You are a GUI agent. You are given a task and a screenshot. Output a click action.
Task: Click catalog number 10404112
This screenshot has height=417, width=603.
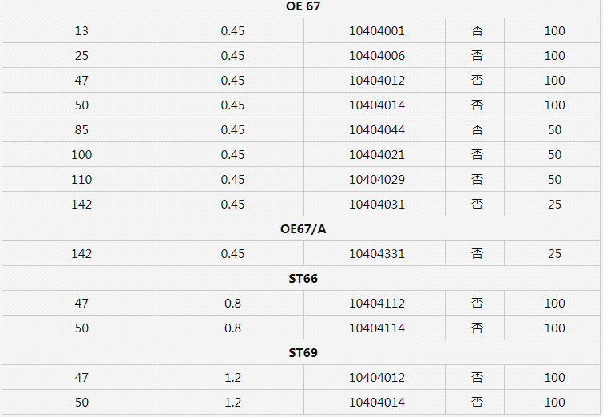[x=377, y=303]
